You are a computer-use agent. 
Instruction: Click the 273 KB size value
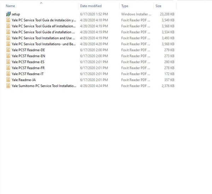coord(169,56)
